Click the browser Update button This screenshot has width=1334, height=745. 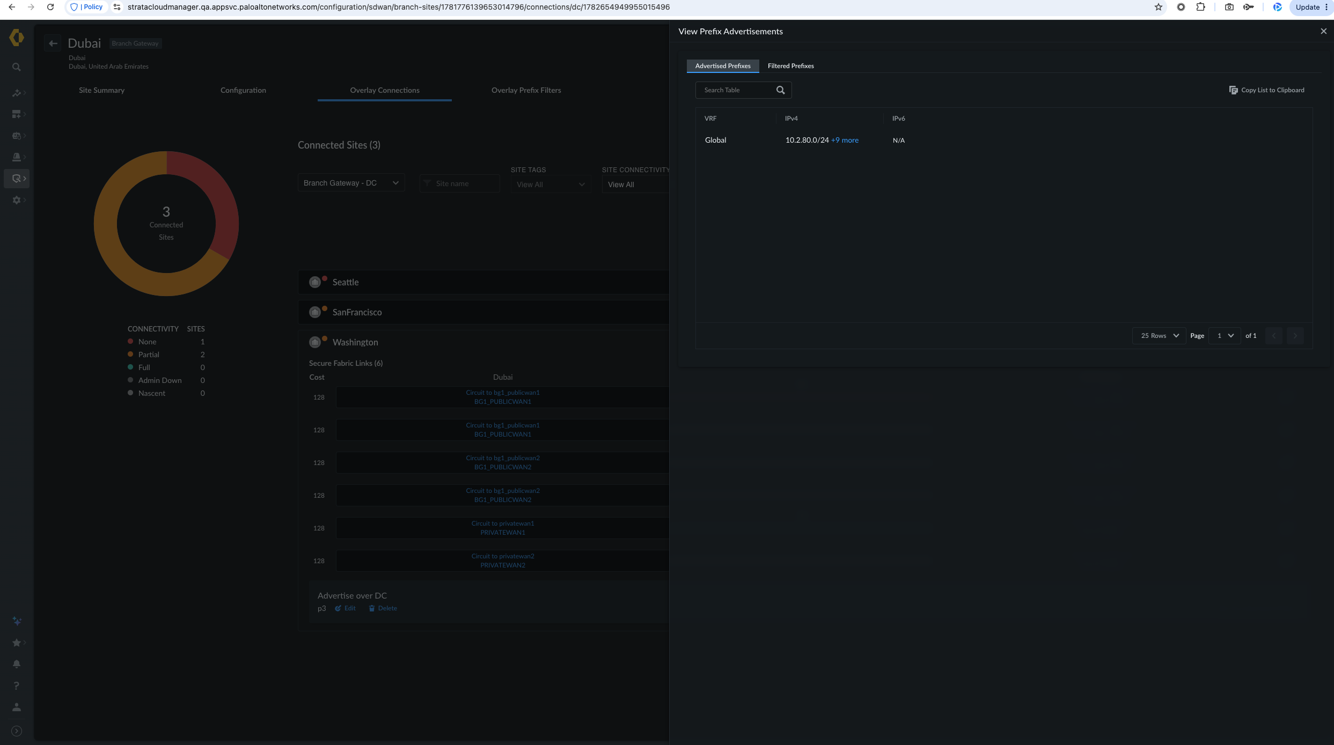(x=1310, y=7)
